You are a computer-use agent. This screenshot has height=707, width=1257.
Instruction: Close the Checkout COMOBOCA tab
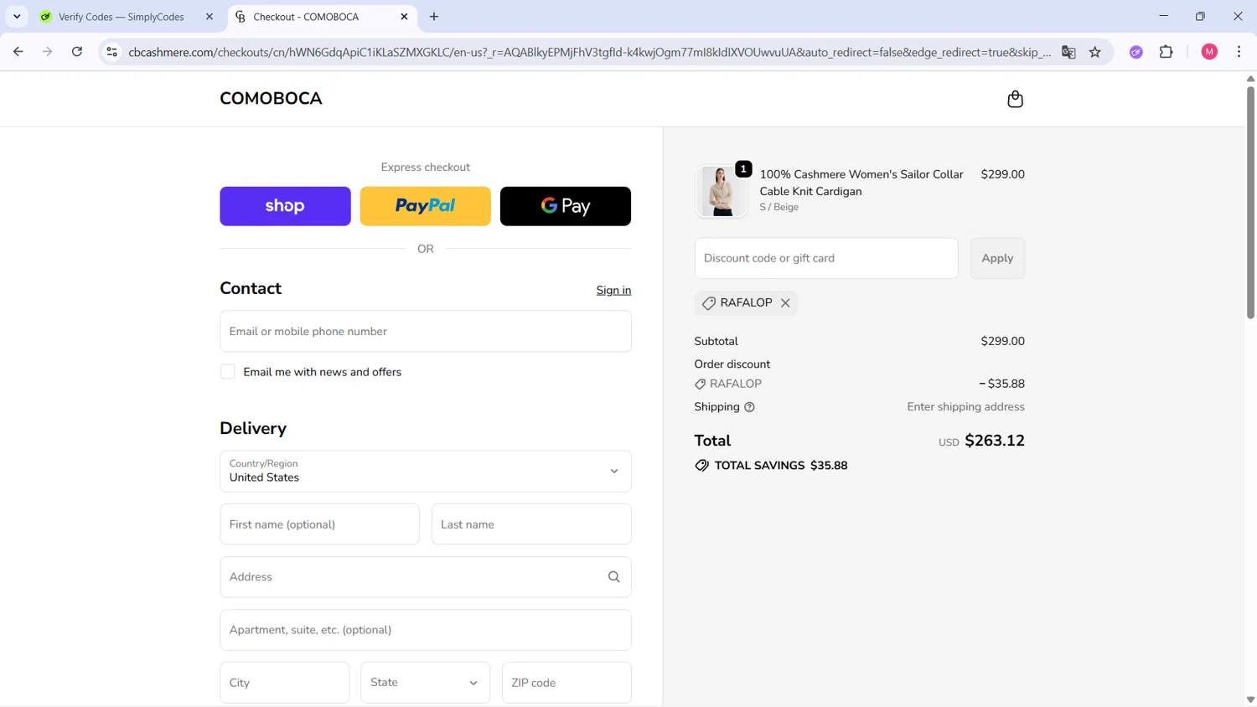pos(404,17)
